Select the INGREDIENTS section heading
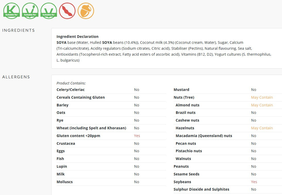The width and height of the screenshot is (282, 195). click(x=19, y=30)
